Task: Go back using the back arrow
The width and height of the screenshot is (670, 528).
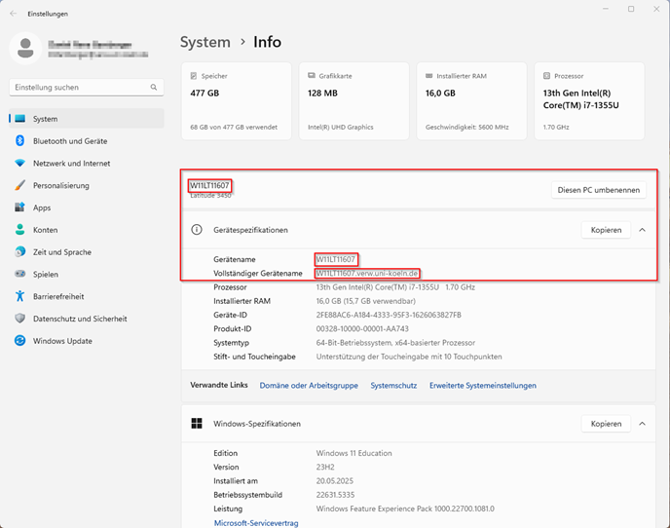Action: pyautogui.click(x=14, y=14)
